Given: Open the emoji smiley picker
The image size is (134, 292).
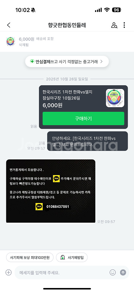Looking at the screenshot, I should (x=112, y=272).
